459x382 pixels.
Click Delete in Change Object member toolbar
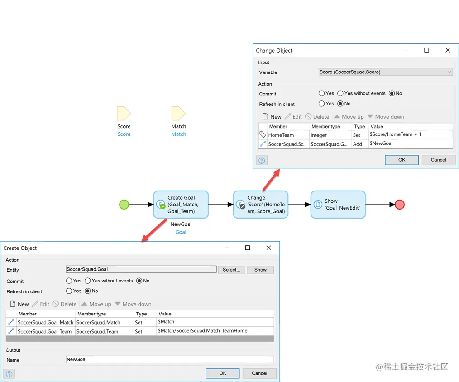tap(317, 117)
